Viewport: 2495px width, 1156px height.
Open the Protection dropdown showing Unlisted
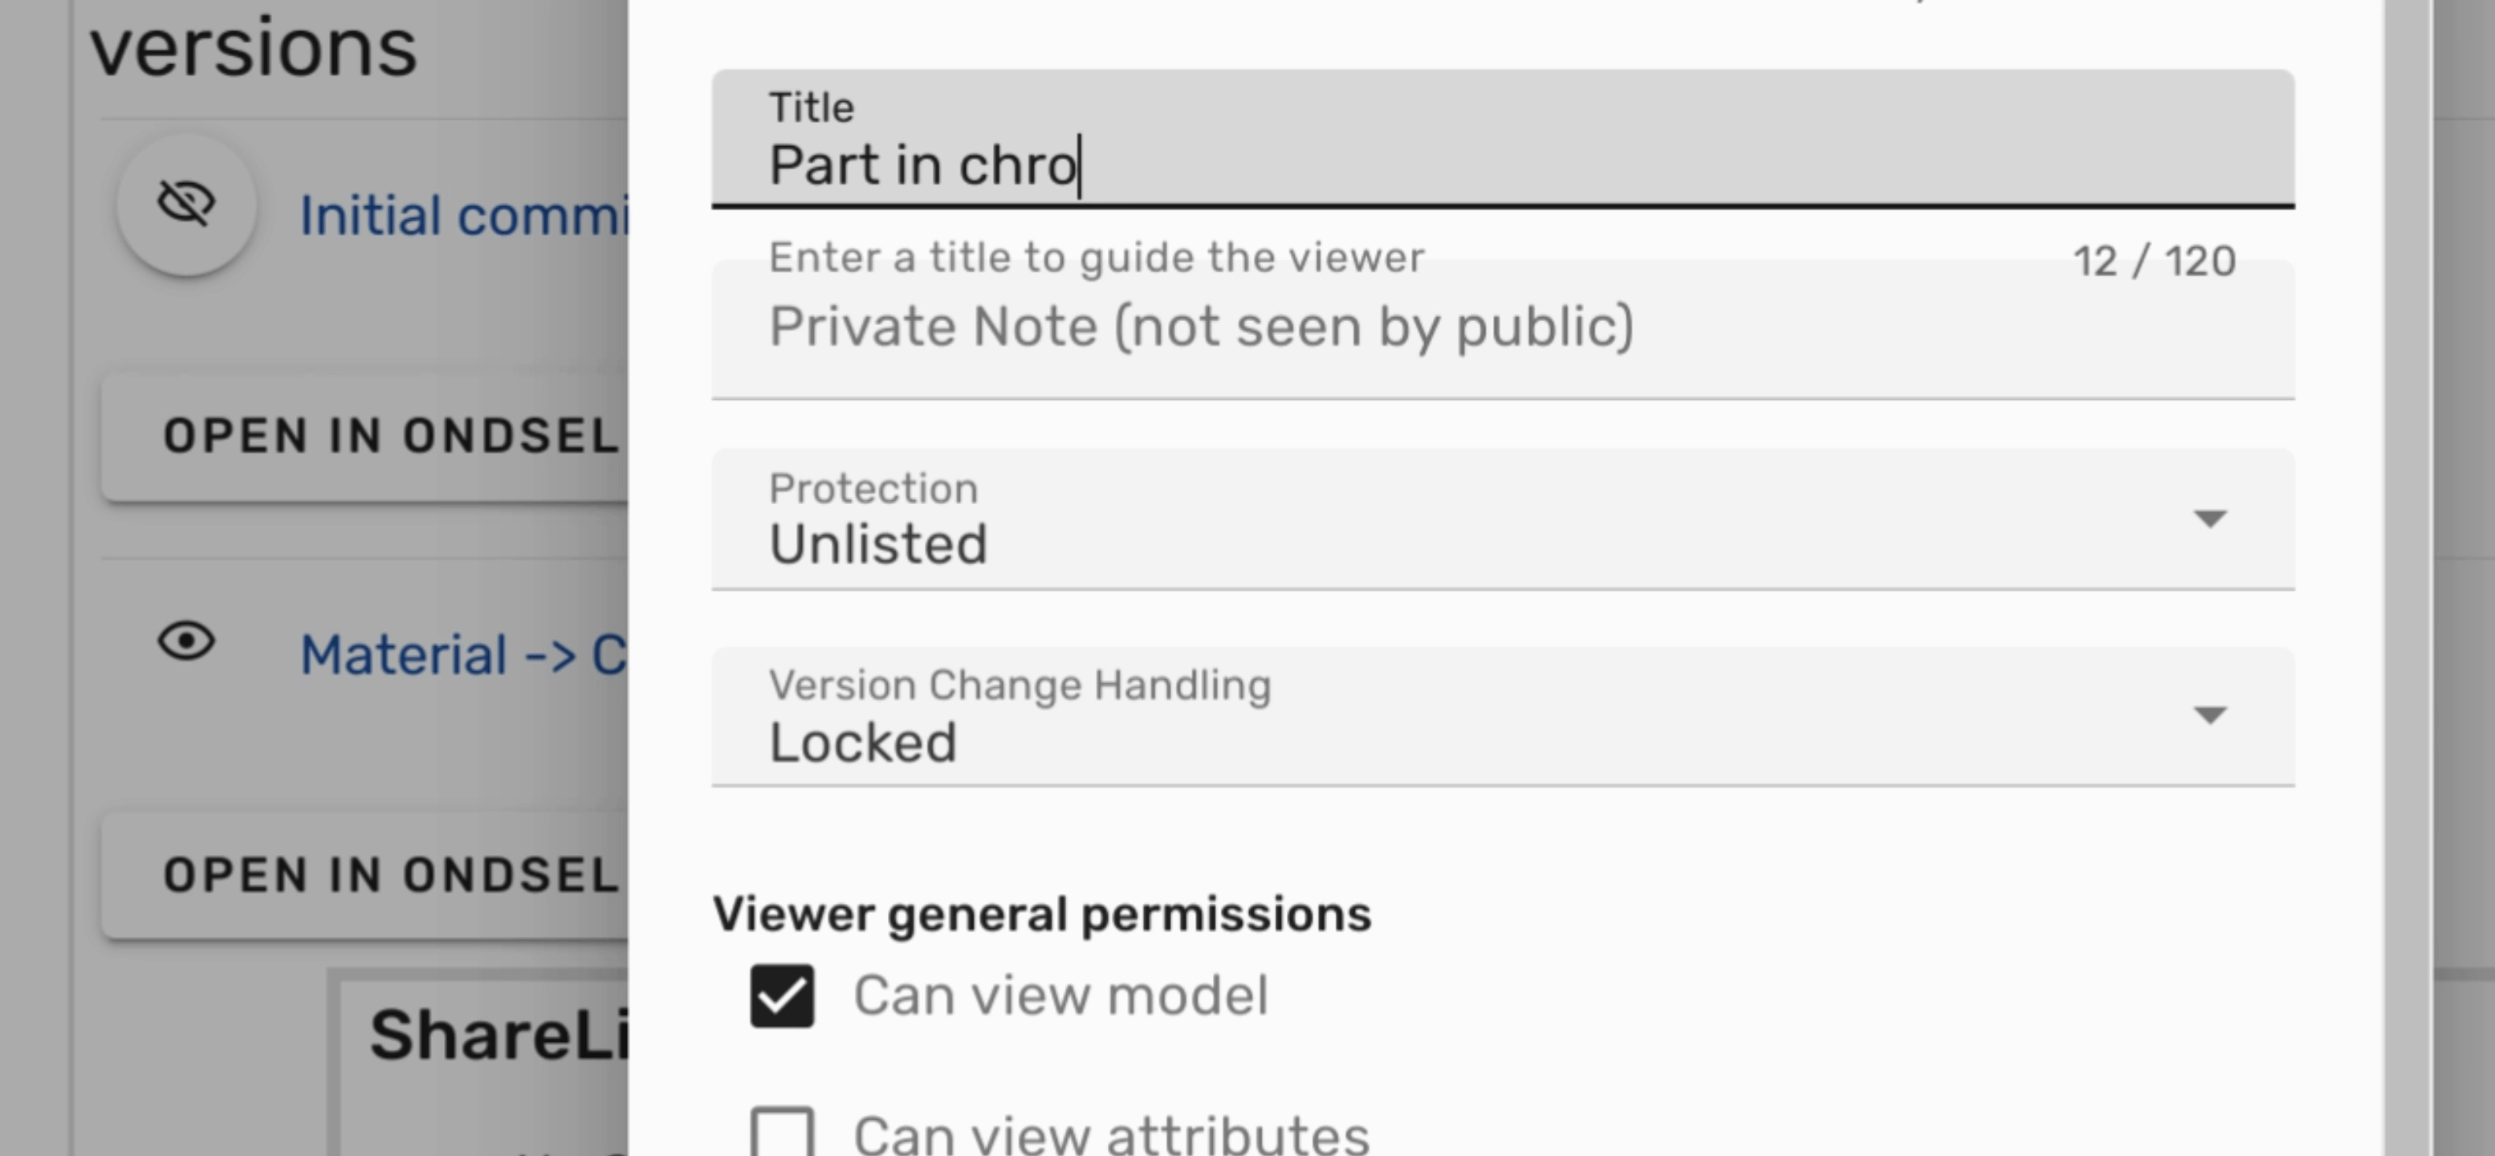[1453, 521]
